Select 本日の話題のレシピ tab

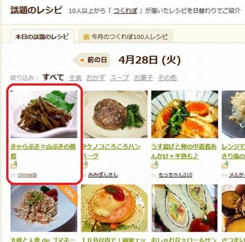42,37
